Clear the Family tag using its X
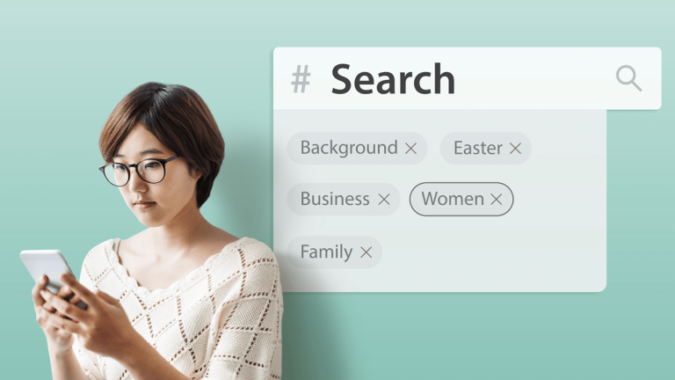 [x=366, y=252]
